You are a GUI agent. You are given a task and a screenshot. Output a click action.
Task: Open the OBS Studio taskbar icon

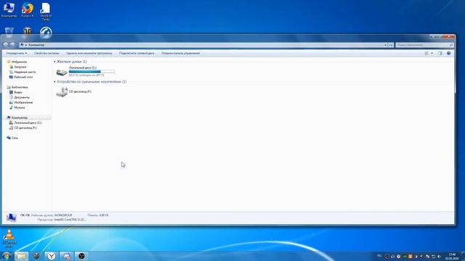(81, 256)
